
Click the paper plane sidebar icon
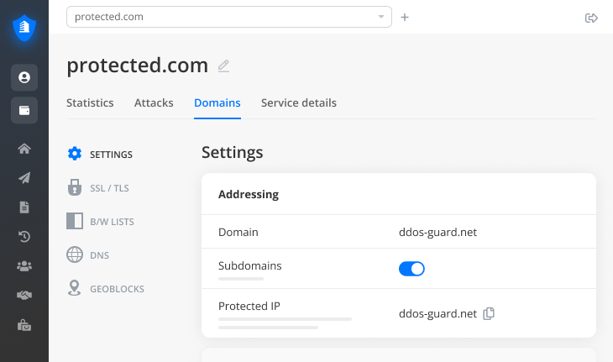pos(24,178)
